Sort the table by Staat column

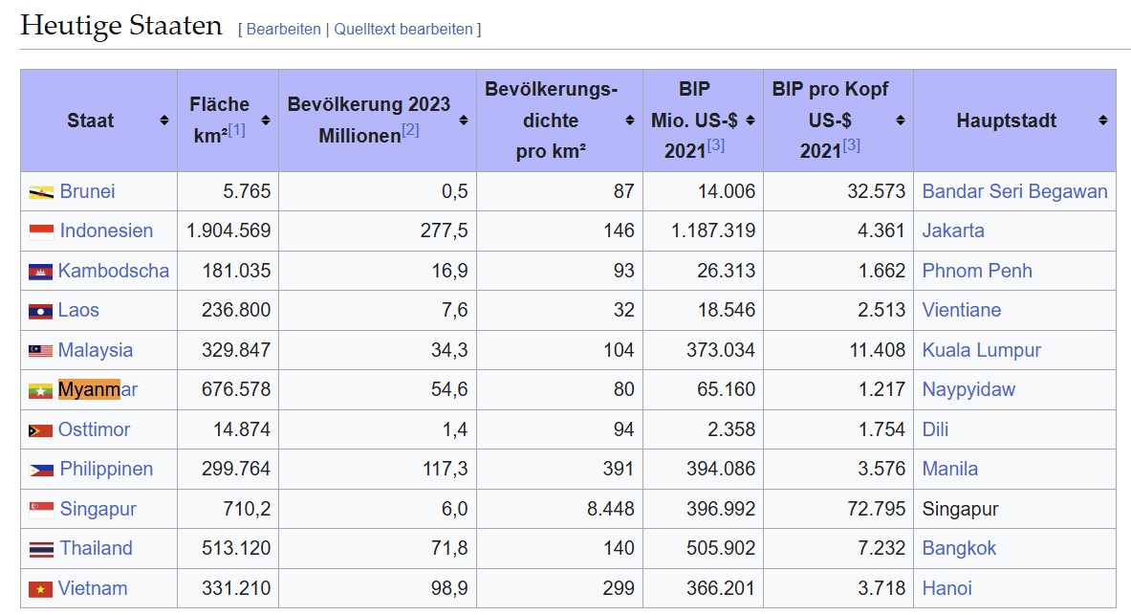point(164,121)
